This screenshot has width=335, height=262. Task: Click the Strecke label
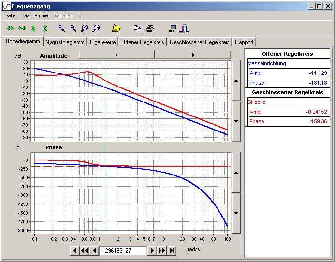pyautogui.click(x=256, y=102)
